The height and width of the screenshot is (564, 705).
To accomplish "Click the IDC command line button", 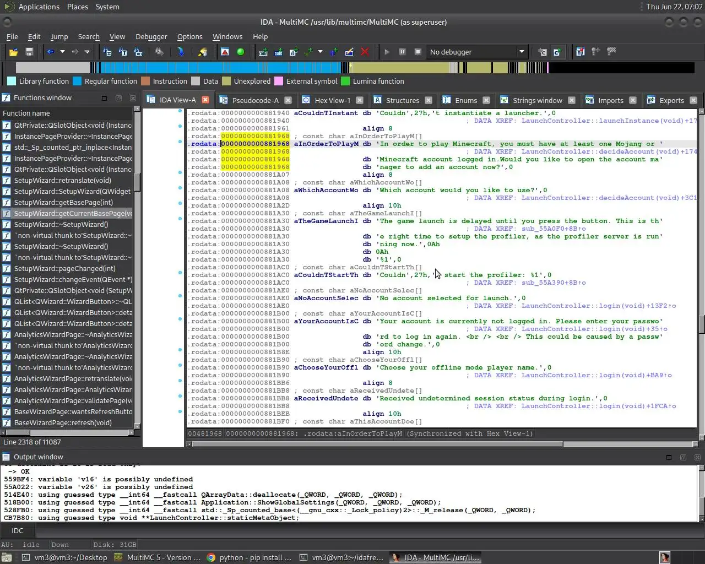I will pos(18,530).
